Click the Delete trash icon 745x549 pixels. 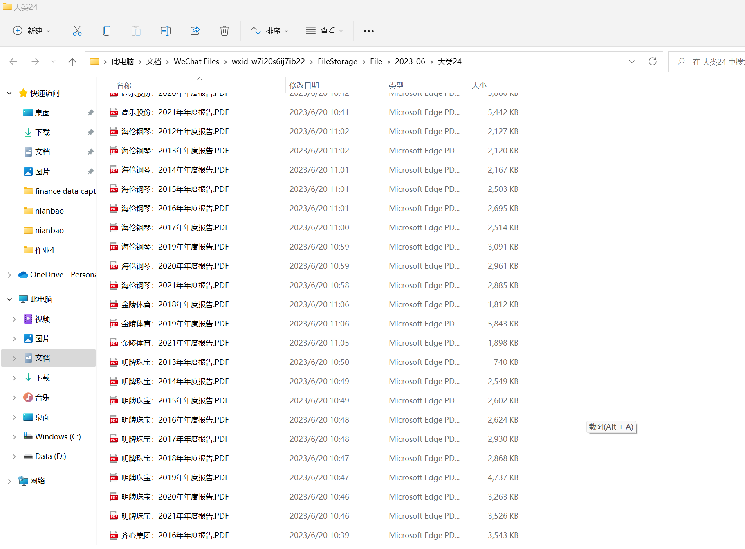[x=224, y=31]
